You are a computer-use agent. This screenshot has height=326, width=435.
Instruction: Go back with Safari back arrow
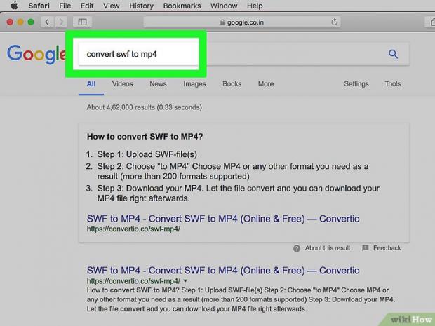click(48, 22)
